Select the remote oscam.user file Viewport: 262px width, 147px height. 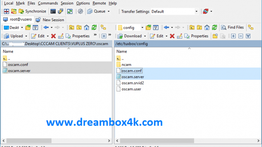point(131,89)
